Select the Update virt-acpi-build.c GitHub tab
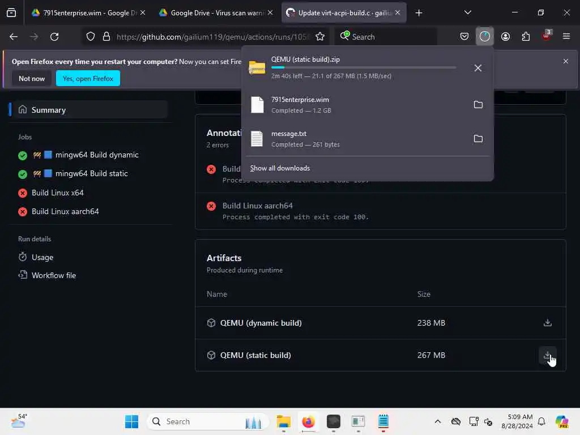 [344, 13]
